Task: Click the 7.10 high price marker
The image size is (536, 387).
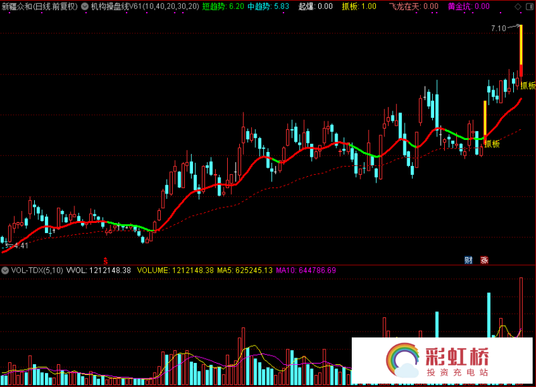Action: pyautogui.click(x=498, y=28)
